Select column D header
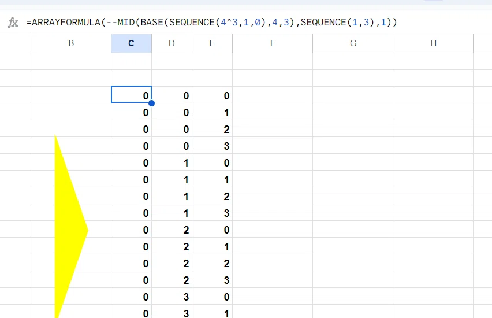 (172, 43)
